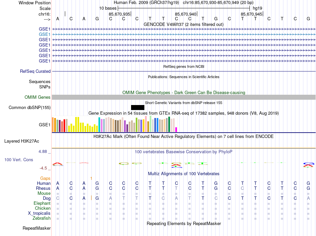Click the Multiz Alignments of 100 Vertebrates title

184,174
